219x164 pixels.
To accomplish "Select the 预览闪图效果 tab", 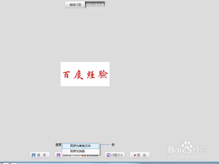I will [95, 5].
